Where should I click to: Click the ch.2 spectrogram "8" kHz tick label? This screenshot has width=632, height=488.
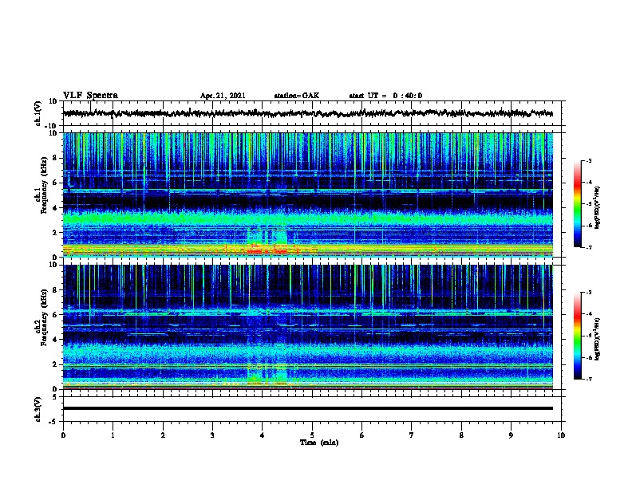pos(55,290)
